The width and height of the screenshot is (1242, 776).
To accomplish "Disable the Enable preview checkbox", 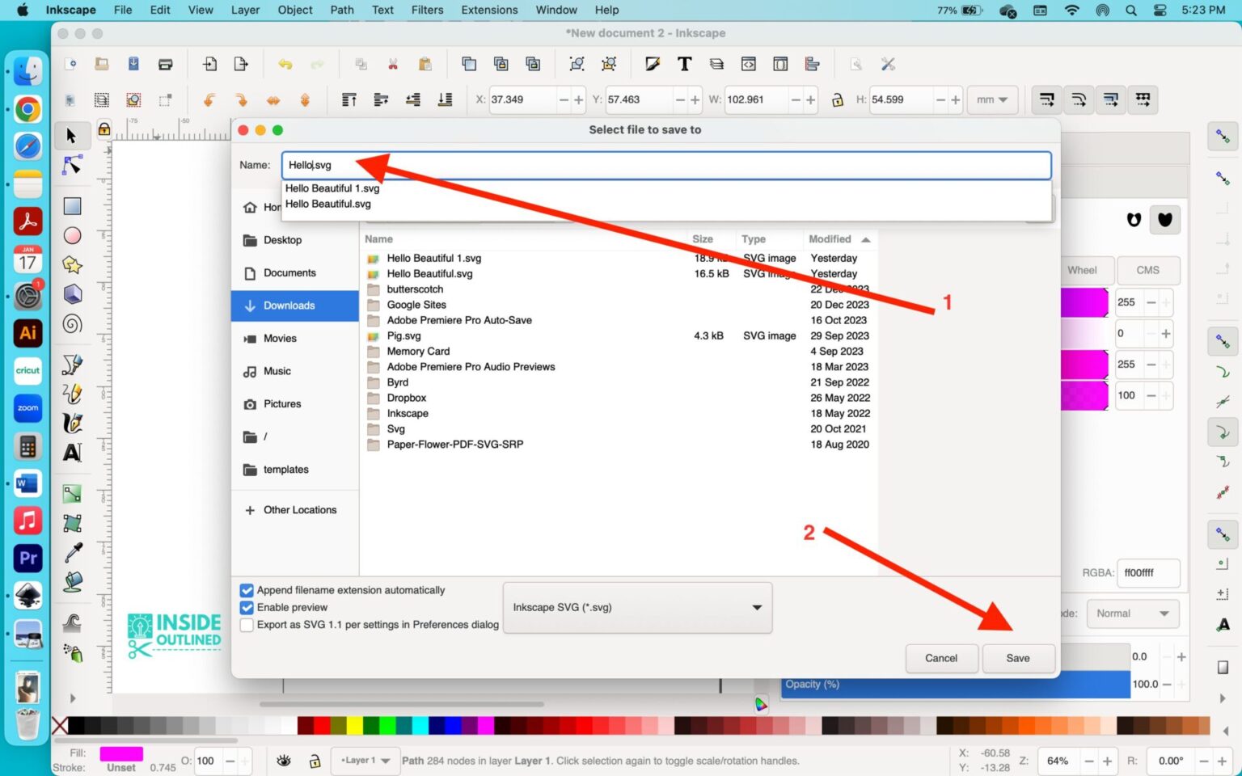I will [x=247, y=607].
